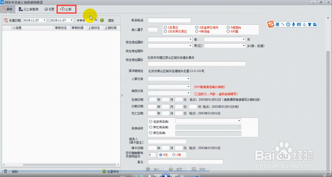The image size is (332, 177).
Task: Open the start date 2018-11-27 dropdown
Action: point(44,20)
